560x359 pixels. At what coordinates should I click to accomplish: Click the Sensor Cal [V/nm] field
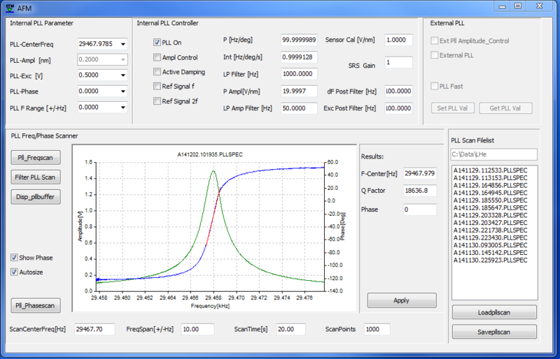point(398,40)
